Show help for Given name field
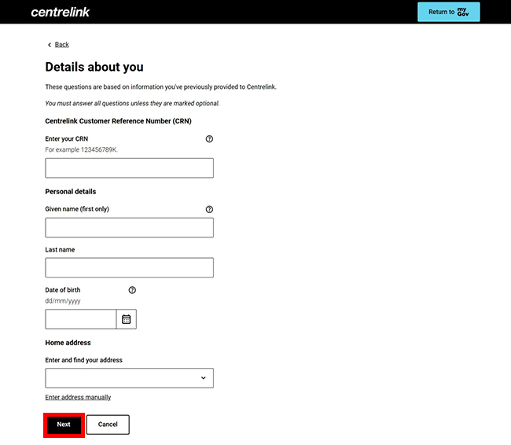Screen dimensions: 511x445 click(x=209, y=209)
